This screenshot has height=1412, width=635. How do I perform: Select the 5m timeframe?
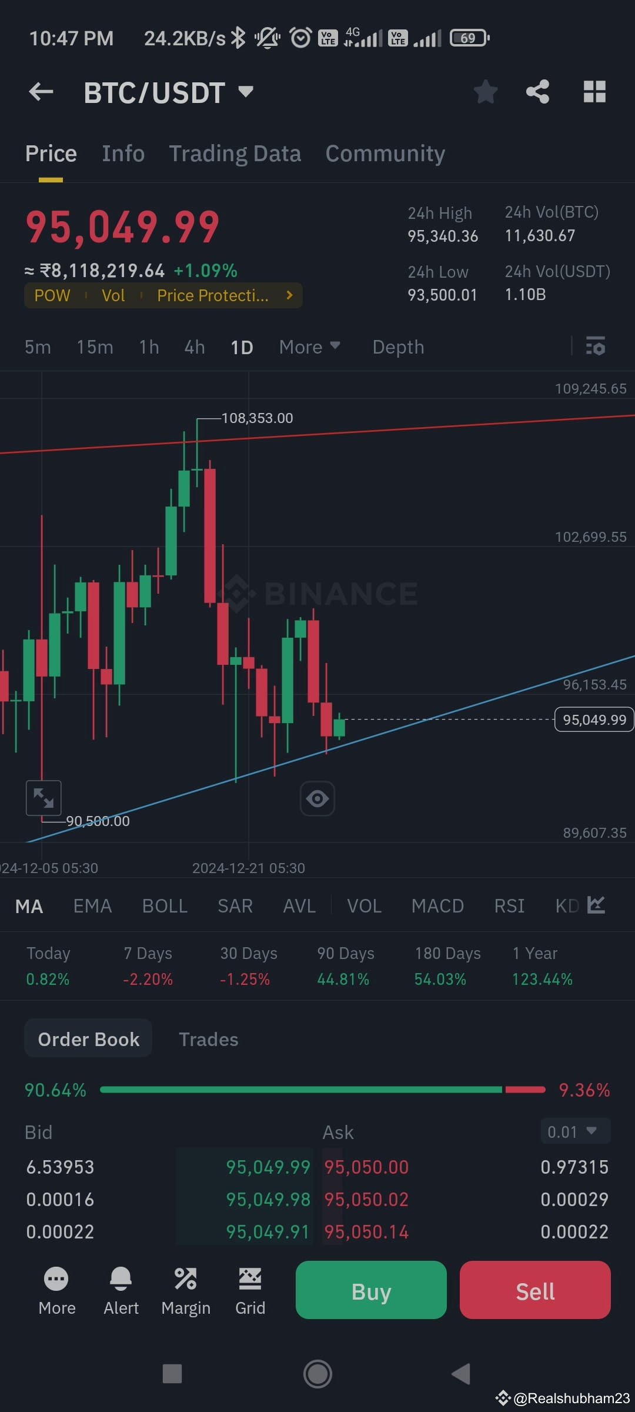pyautogui.click(x=38, y=347)
